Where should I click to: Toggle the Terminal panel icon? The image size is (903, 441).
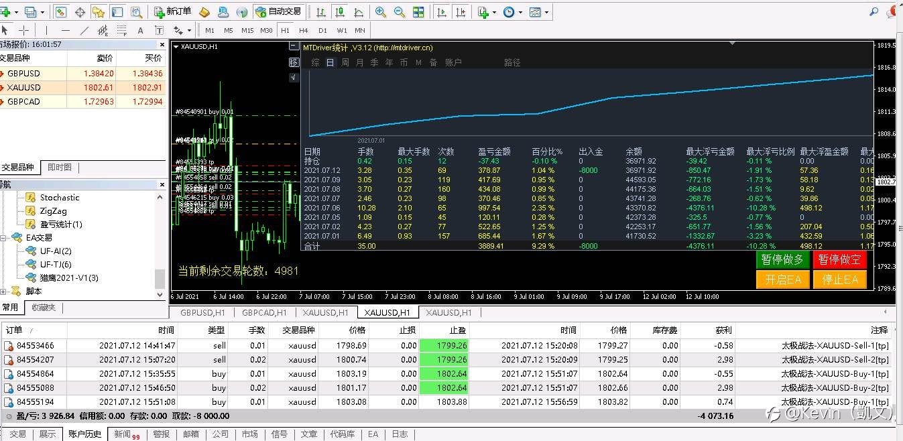click(117, 12)
